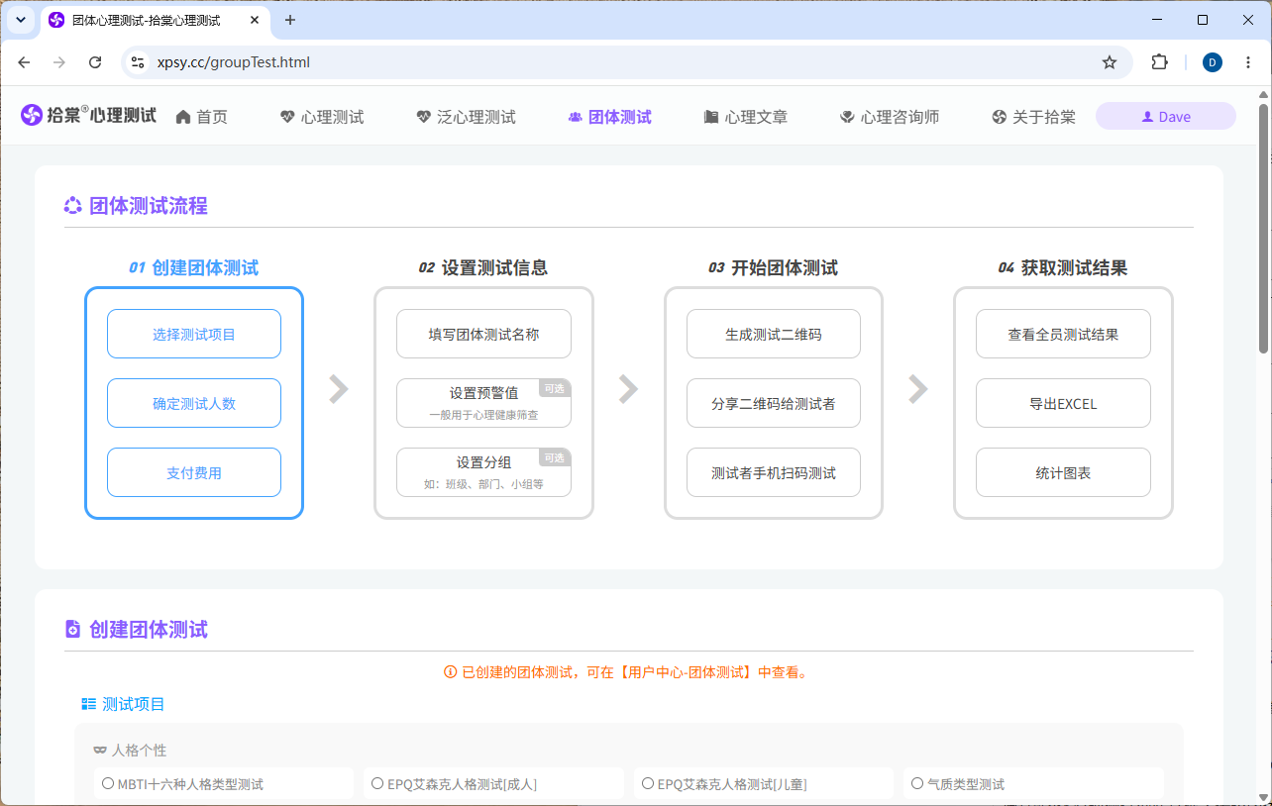
Task: Open the 关于拾棠 menu item
Action: pos(1033,117)
